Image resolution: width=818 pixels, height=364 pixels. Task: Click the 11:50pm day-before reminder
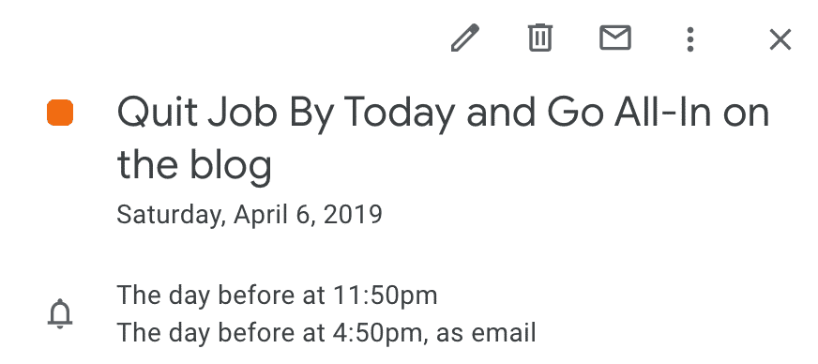point(277,296)
